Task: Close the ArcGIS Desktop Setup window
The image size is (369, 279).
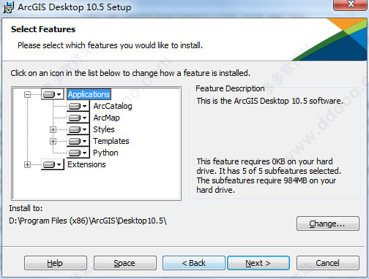Action: pos(351,4)
